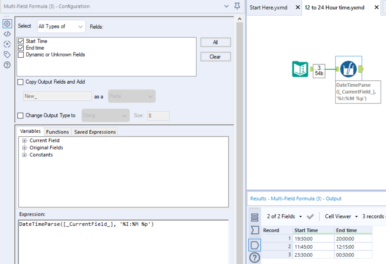Select the Input Data tool on the canvas
The image size is (386, 264).
pos(299,69)
